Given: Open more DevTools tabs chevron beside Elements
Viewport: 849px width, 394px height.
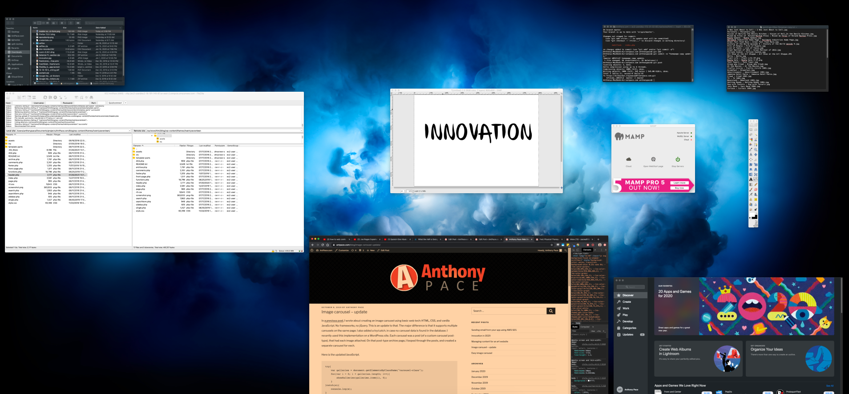Looking at the screenshot, I should click(x=595, y=250).
